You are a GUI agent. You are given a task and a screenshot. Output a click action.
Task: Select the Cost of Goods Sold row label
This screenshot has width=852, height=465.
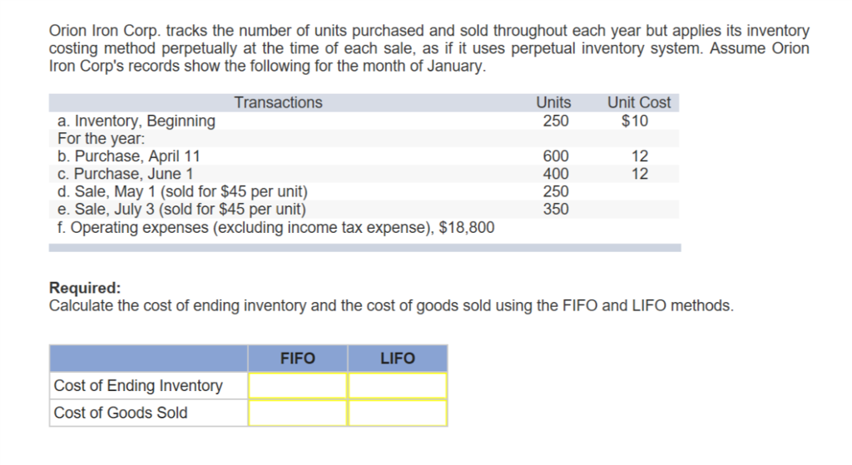[x=121, y=413]
